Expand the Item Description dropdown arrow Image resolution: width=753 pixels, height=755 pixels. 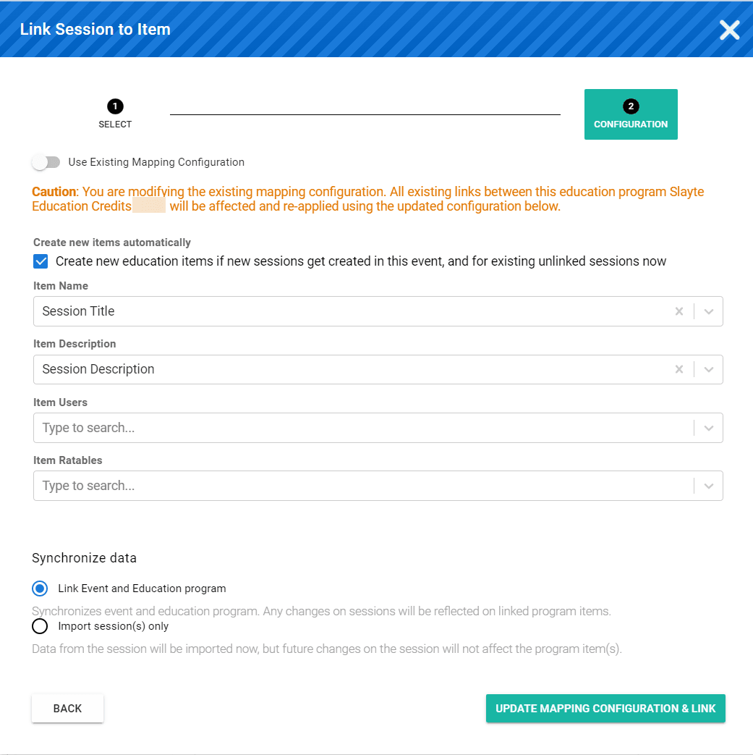(709, 369)
